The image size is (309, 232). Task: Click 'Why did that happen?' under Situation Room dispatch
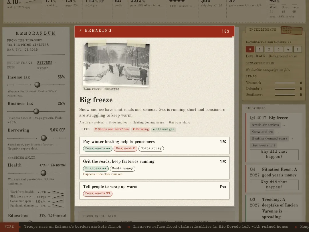pyautogui.click(x=274, y=185)
